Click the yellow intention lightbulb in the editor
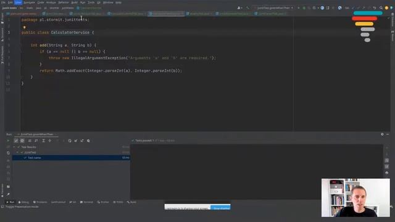The width and height of the screenshot is (395, 222). [x=25, y=27]
